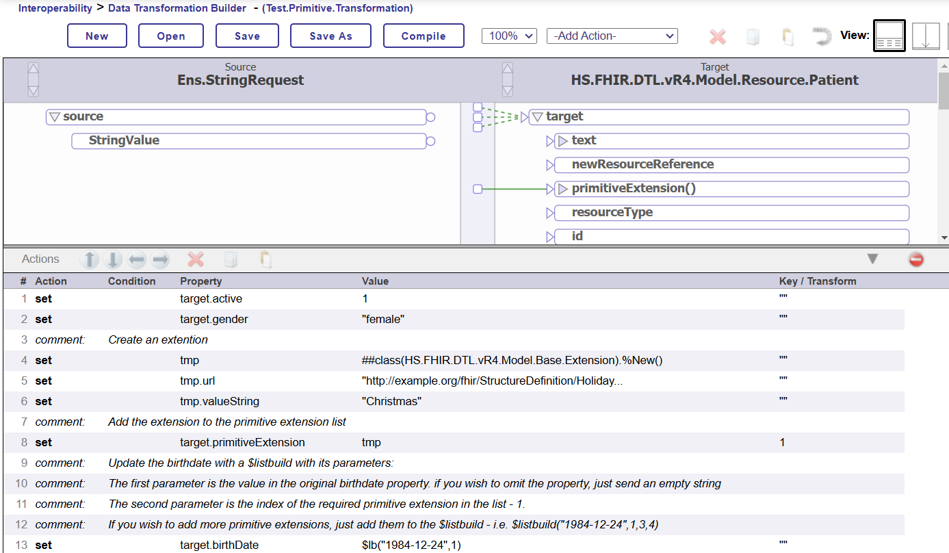Open the Add Action dropdown
949x553 pixels.
click(x=612, y=36)
